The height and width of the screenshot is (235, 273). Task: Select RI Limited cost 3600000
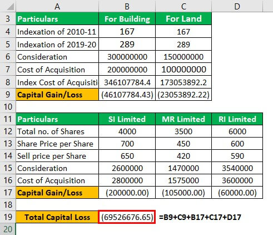[237, 180]
